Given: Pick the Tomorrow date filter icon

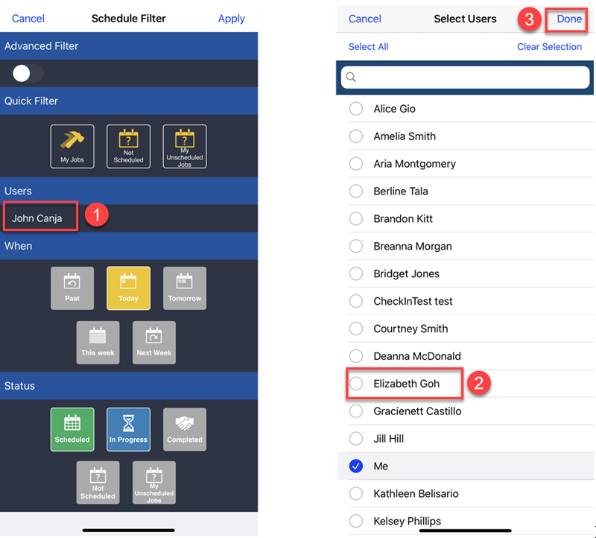Looking at the screenshot, I should [184, 288].
